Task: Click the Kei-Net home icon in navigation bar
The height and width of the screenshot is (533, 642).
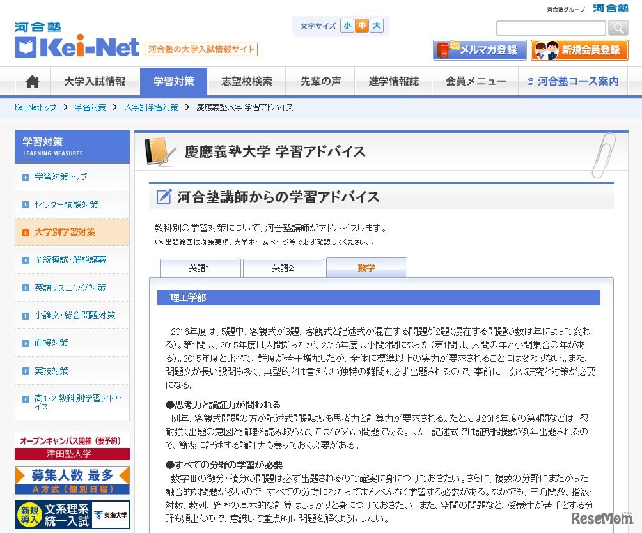Action: 31,81
